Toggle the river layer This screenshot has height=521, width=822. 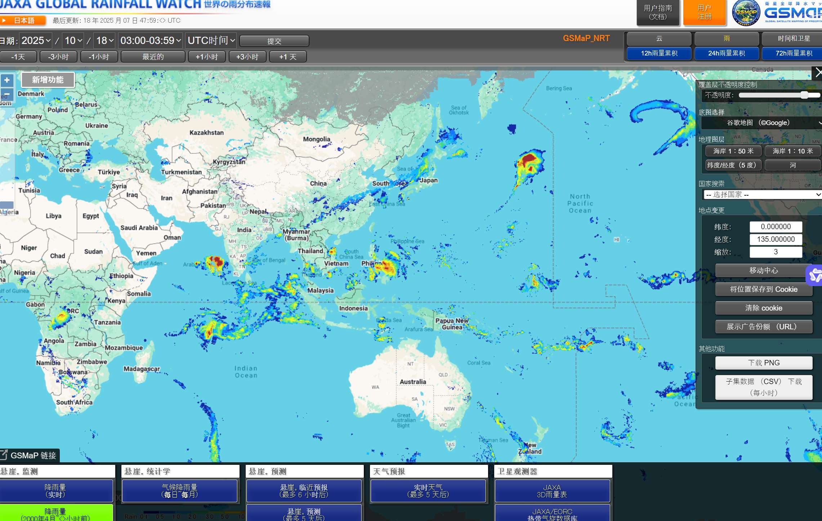[x=792, y=165]
